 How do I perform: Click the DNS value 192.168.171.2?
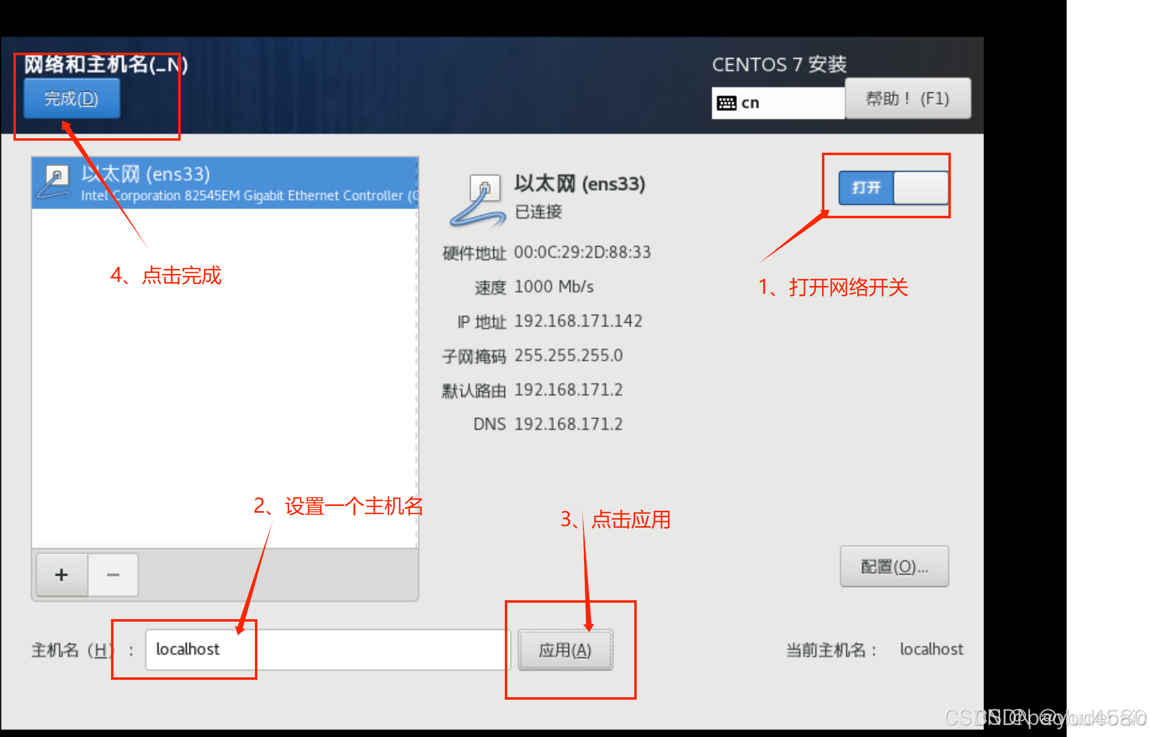[568, 424]
